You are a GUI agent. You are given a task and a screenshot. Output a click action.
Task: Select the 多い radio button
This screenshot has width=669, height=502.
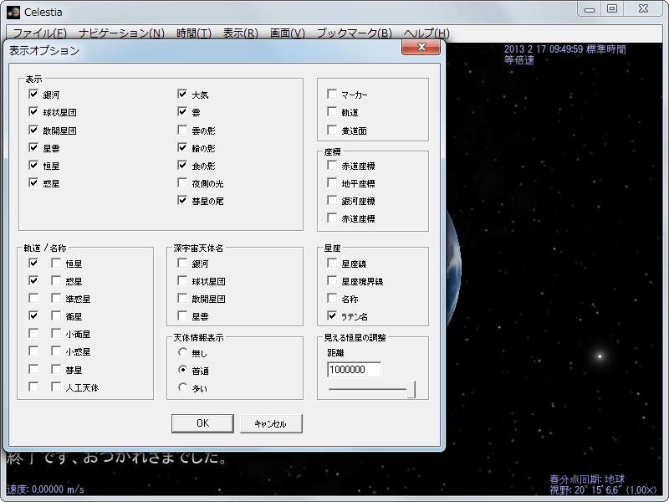[182, 387]
